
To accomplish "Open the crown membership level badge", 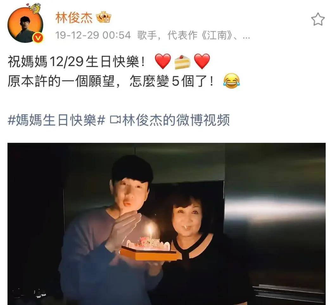I will click(x=104, y=17).
